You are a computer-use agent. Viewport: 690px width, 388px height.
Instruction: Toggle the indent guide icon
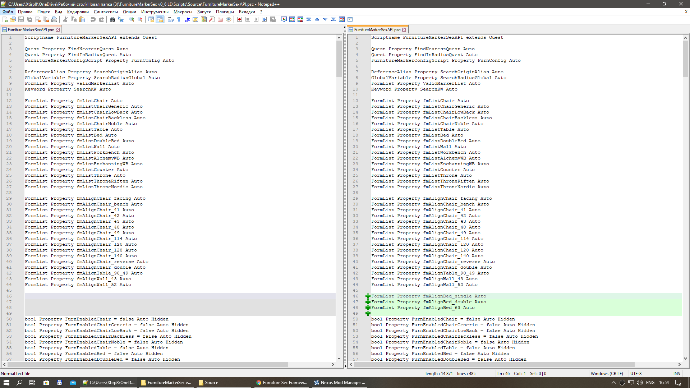pos(187,19)
